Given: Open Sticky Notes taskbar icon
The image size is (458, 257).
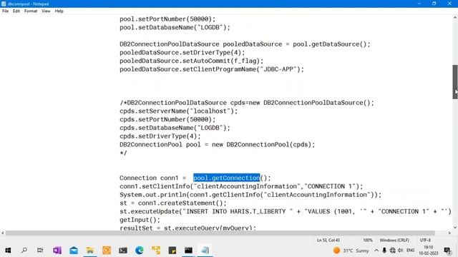Looking at the screenshot, I should [172, 251].
